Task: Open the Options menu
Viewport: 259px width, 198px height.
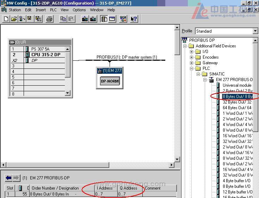Action: pos(79,10)
